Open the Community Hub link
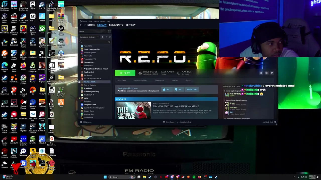The width and height of the screenshot is (321, 180). point(140,80)
